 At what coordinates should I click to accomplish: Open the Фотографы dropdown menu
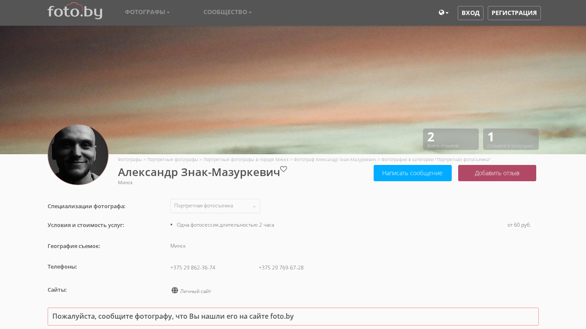click(147, 12)
